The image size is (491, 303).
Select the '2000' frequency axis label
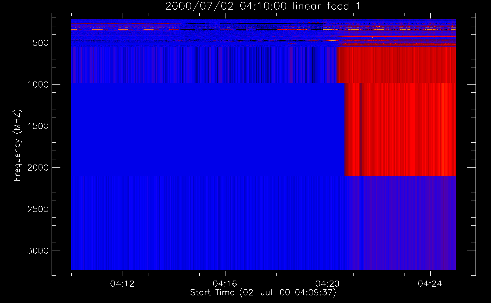(38, 168)
